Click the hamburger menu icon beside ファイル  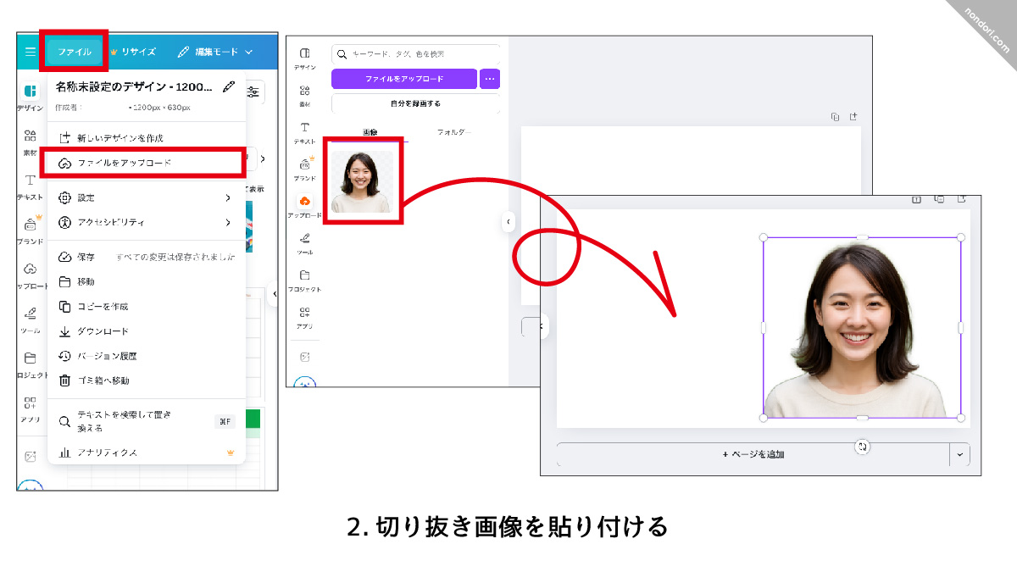(x=31, y=52)
